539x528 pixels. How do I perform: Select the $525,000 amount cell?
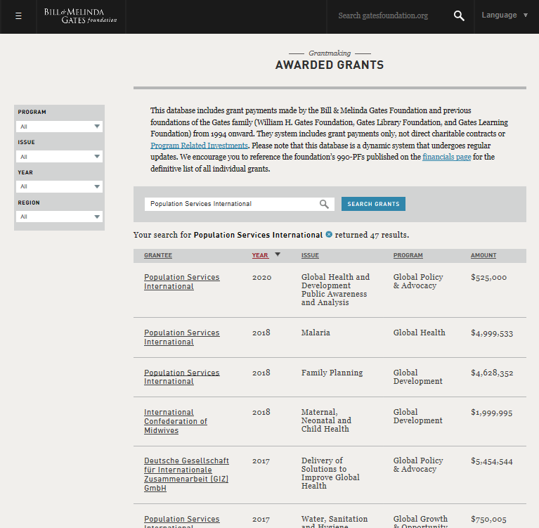click(x=488, y=277)
